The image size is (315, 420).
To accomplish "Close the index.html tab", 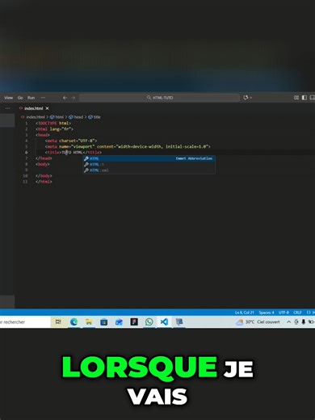I will pos(47,108).
